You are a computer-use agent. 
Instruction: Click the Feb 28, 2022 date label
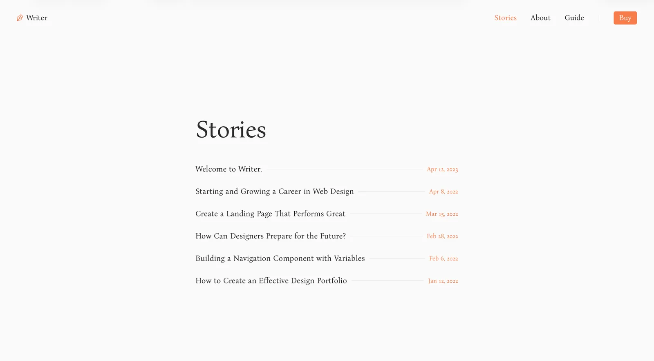[442, 236]
